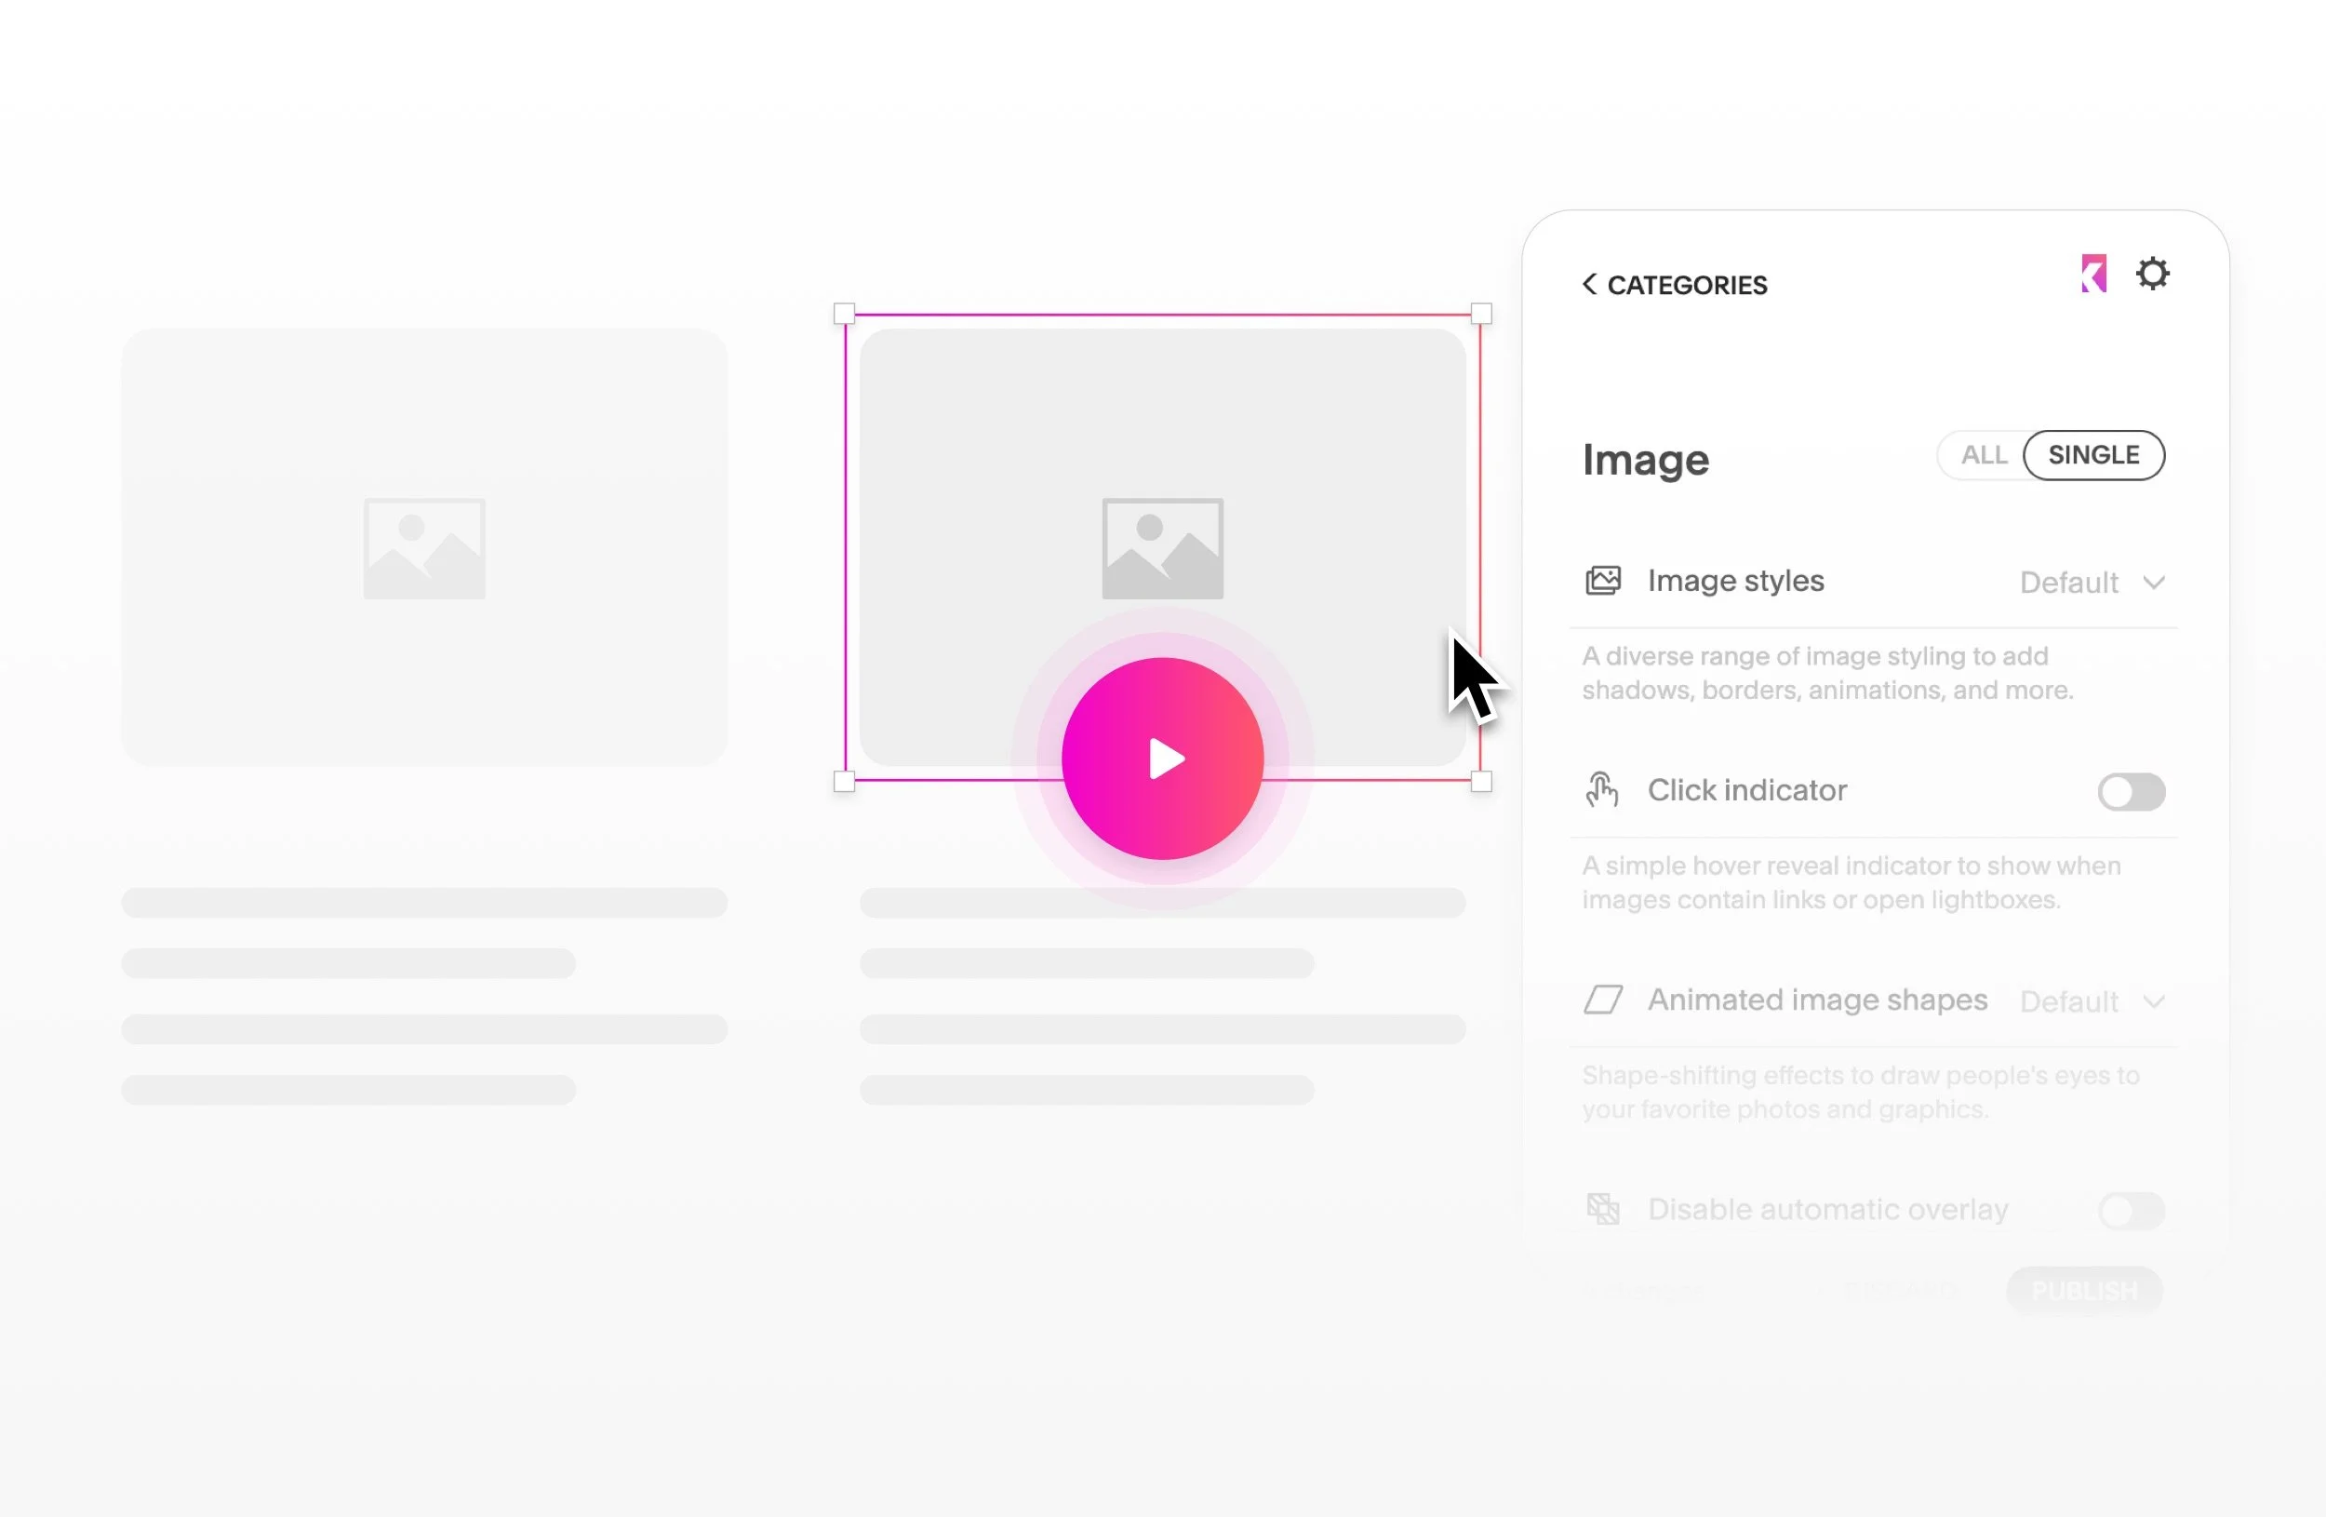
Task: Click the Image styles picture icon
Action: pos(1603,581)
